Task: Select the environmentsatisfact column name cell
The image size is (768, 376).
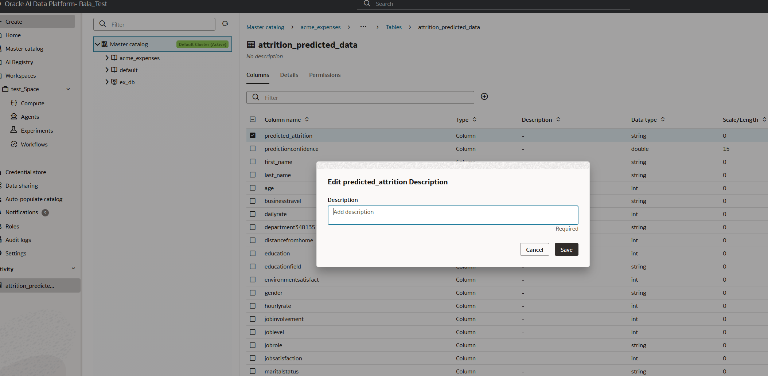Action: (292, 280)
